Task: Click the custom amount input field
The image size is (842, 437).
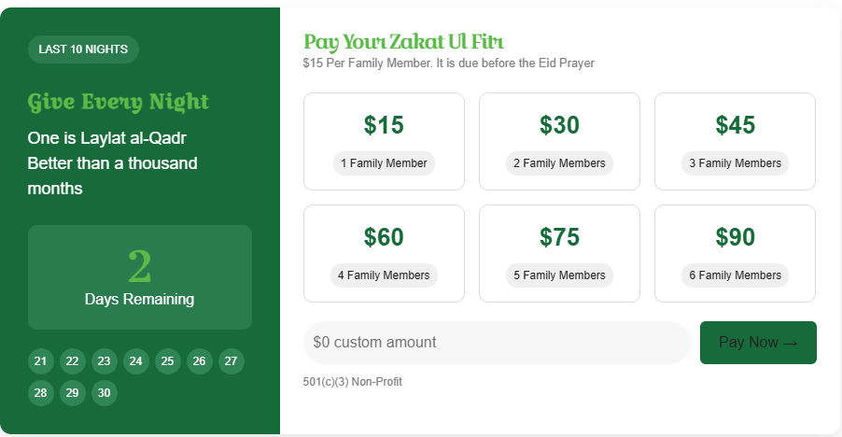Action: (x=496, y=343)
